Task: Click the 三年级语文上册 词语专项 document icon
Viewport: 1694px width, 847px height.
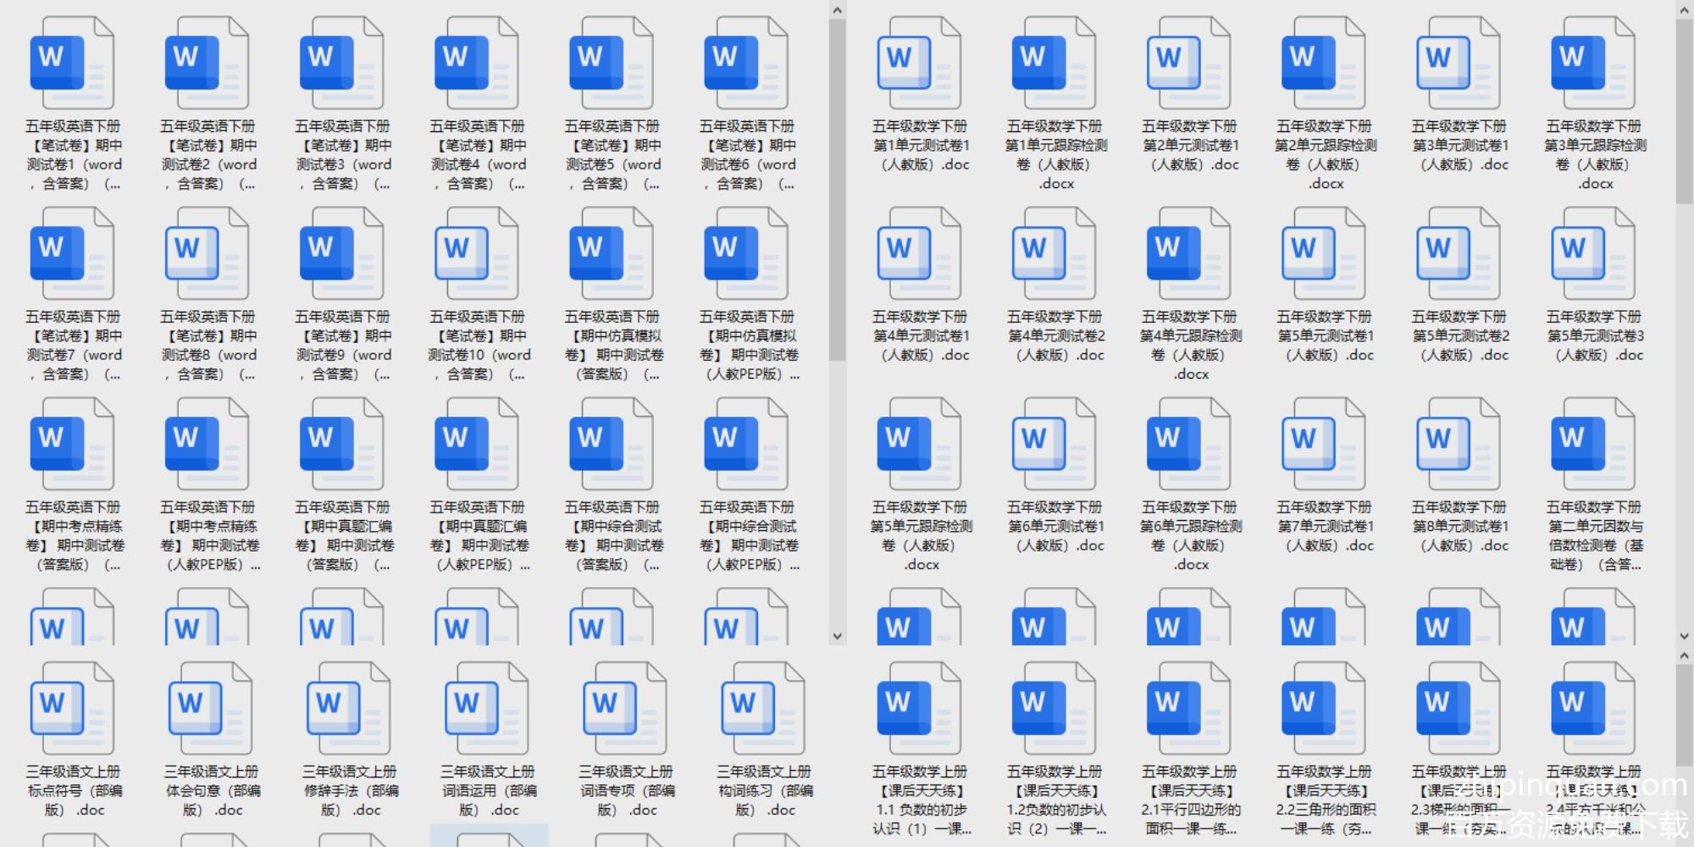Action: click(x=625, y=708)
